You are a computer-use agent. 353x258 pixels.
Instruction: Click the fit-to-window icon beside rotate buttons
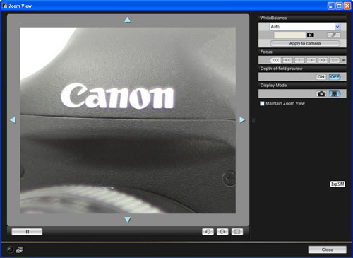(237, 232)
